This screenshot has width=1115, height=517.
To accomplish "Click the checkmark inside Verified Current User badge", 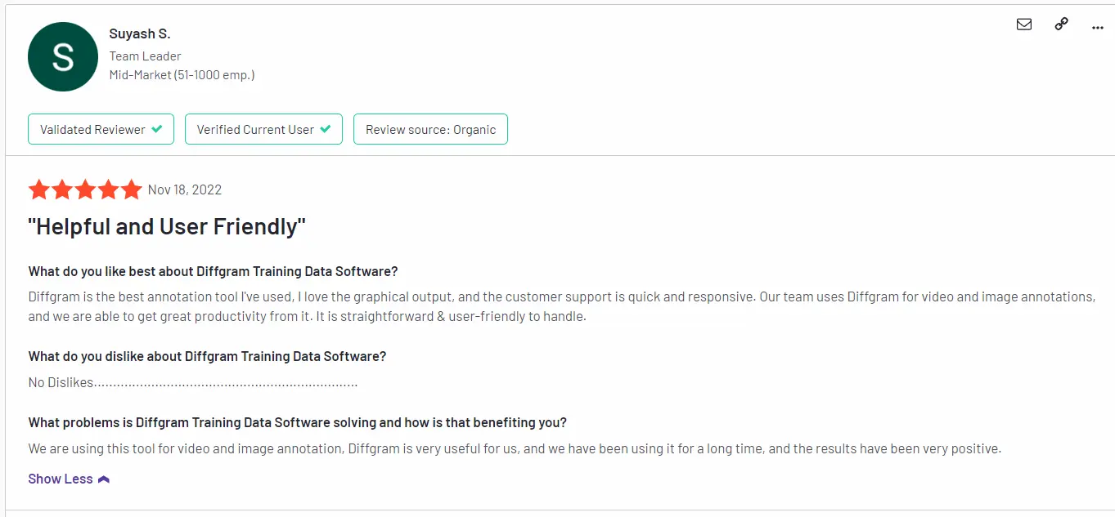I will [325, 129].
